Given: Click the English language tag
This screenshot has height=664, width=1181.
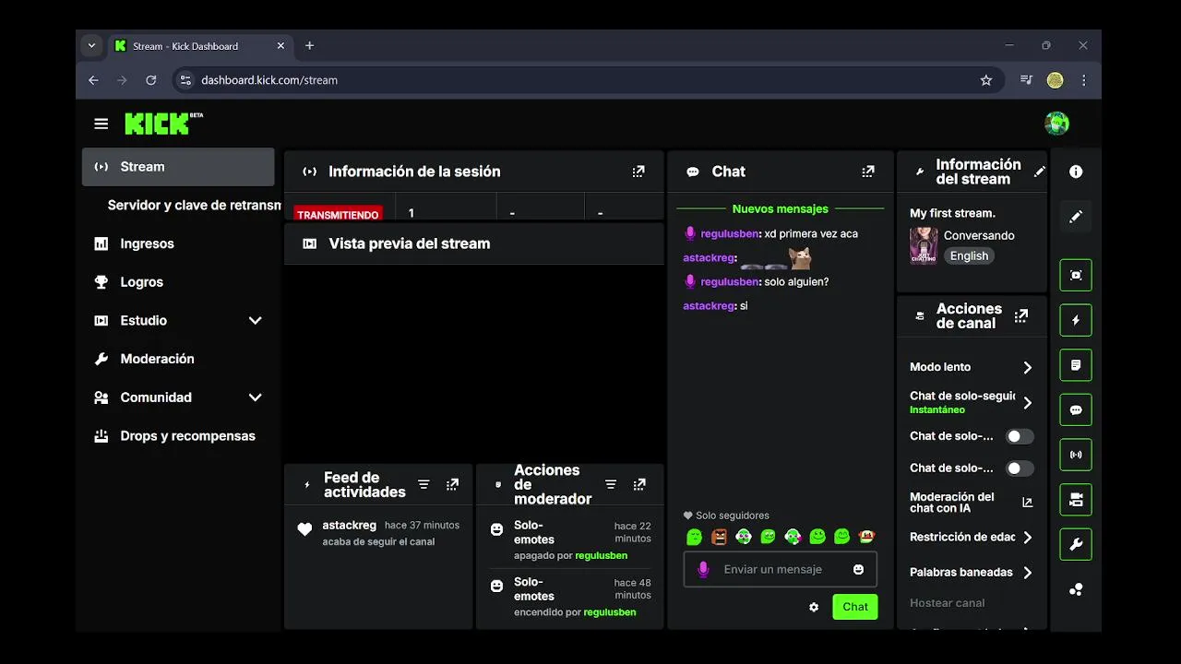Looking at the screenshot, I should coord(969,255).
